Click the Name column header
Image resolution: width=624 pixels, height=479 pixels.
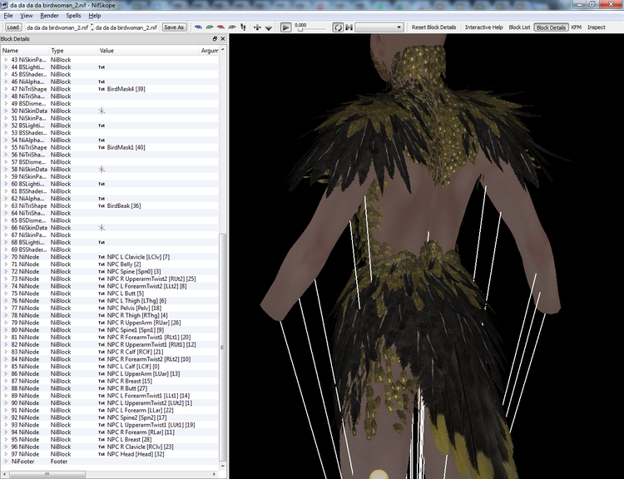coord(25,51)
